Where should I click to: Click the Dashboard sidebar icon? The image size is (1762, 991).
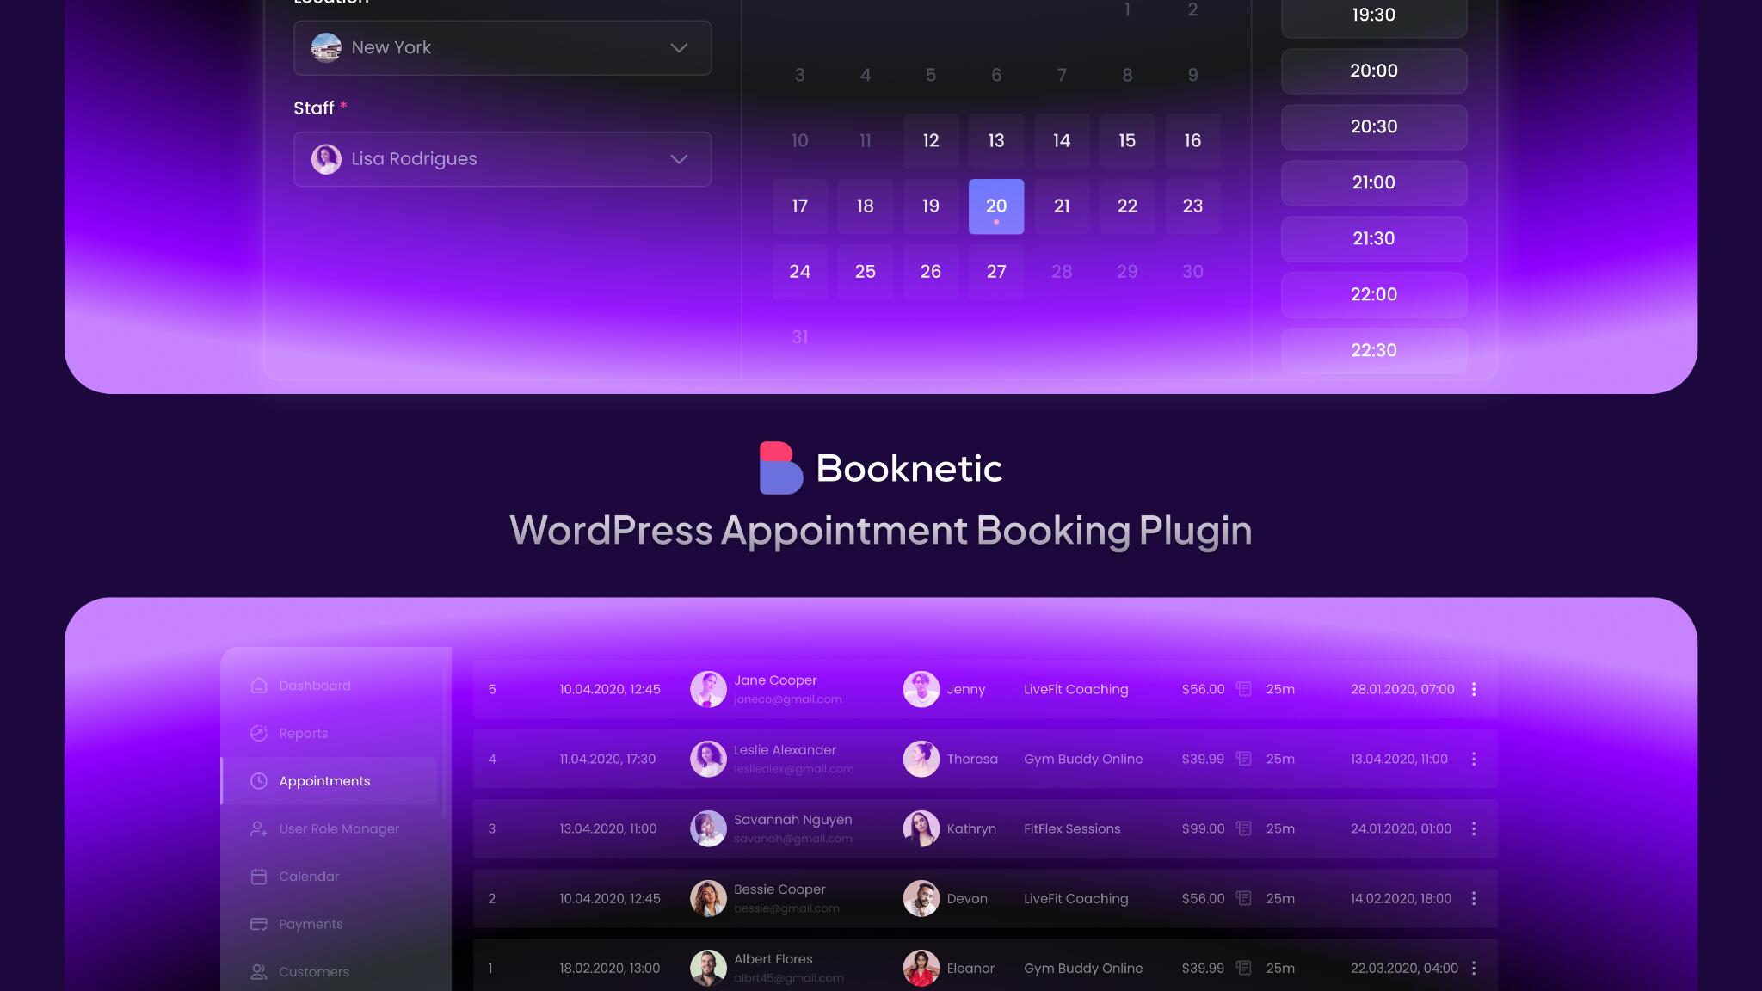coord(258,686)
